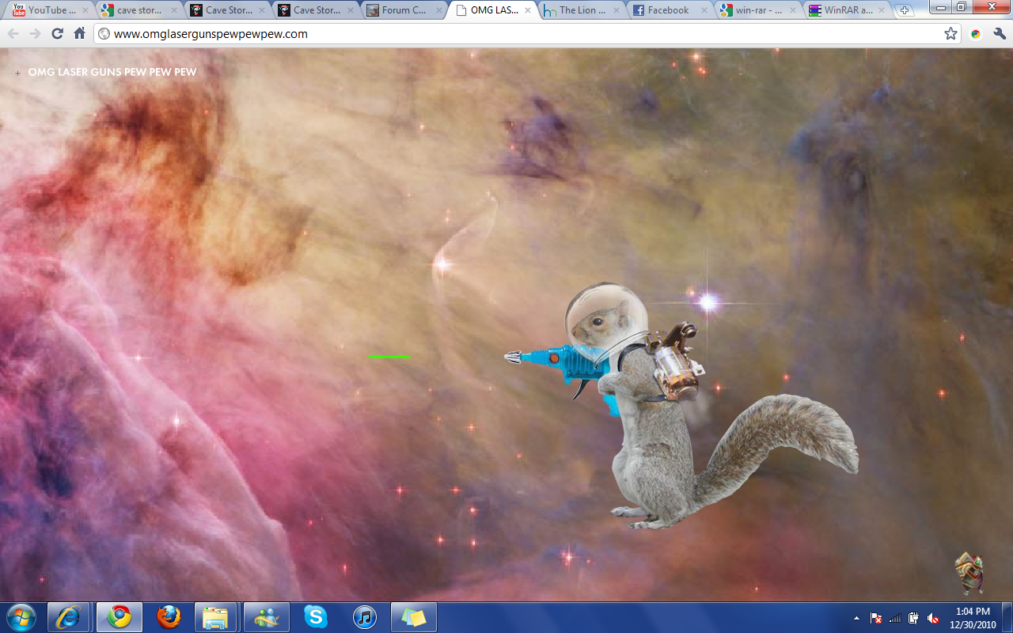This screenshot has width=1013, height=633.
Task: Click the browser Back arrow
Action: [13, 34]
